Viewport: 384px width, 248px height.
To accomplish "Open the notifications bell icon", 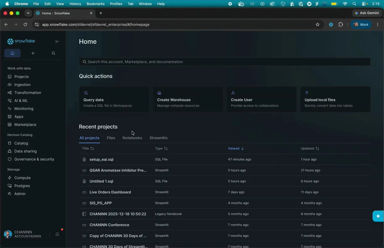I will tap(57, 234).
